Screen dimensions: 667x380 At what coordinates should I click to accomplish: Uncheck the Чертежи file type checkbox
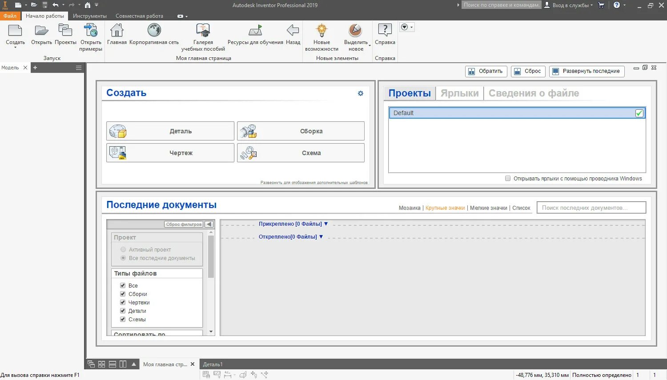(x=123, y=302)
